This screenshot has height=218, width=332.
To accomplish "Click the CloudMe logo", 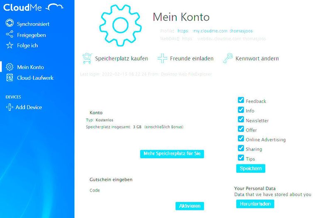I will (33, 7).
